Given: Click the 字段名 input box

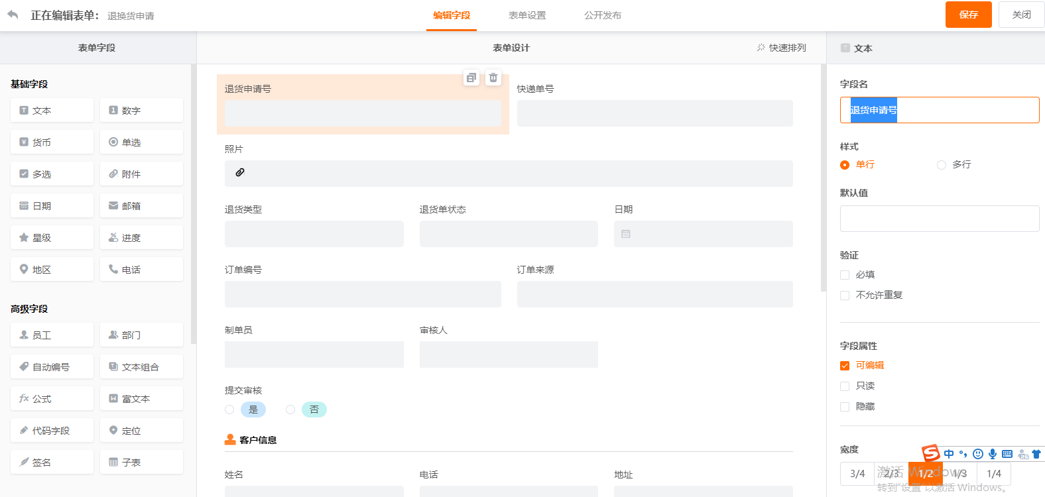Looking at the screenshot, I should 940,110.
